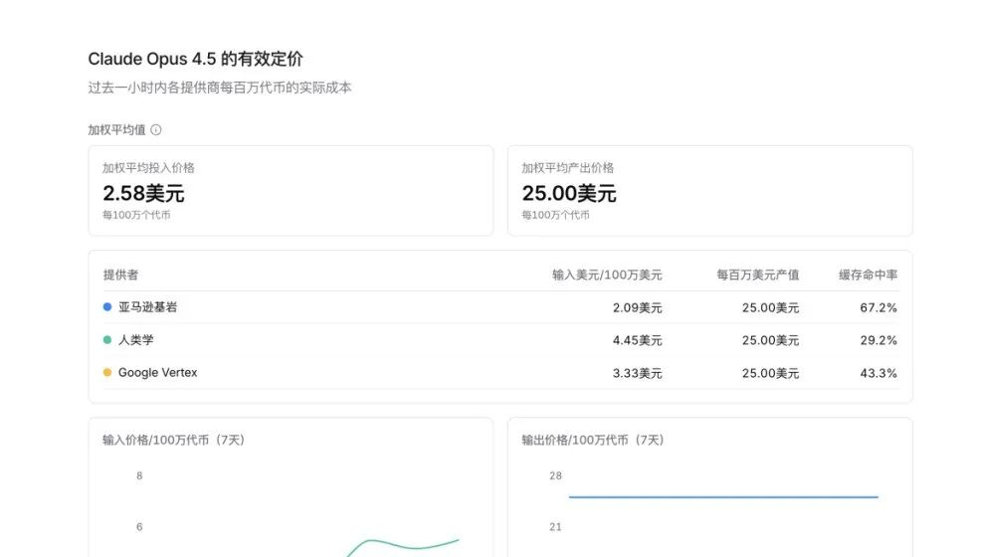Click the blue line in output price chart
982x557 pixels.
722,496
